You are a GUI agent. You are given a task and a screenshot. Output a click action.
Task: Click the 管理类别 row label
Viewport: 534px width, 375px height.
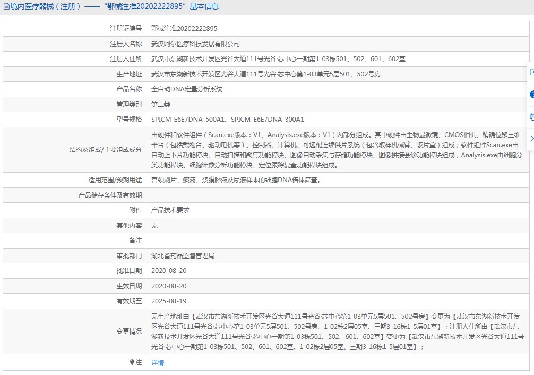click(x=129, y=105)
